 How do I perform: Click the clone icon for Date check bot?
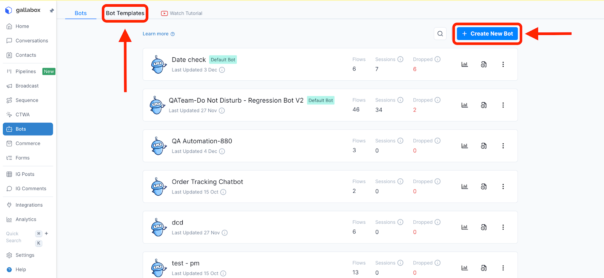pyautogui.click(x=484, y=65)
